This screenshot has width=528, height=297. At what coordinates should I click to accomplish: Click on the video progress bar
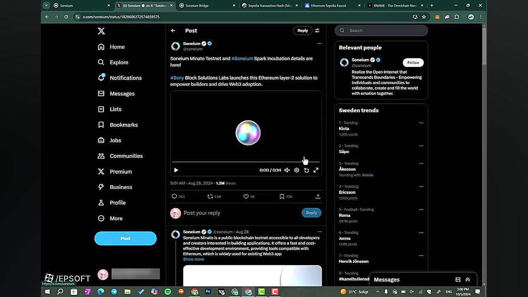pos(246,162)
